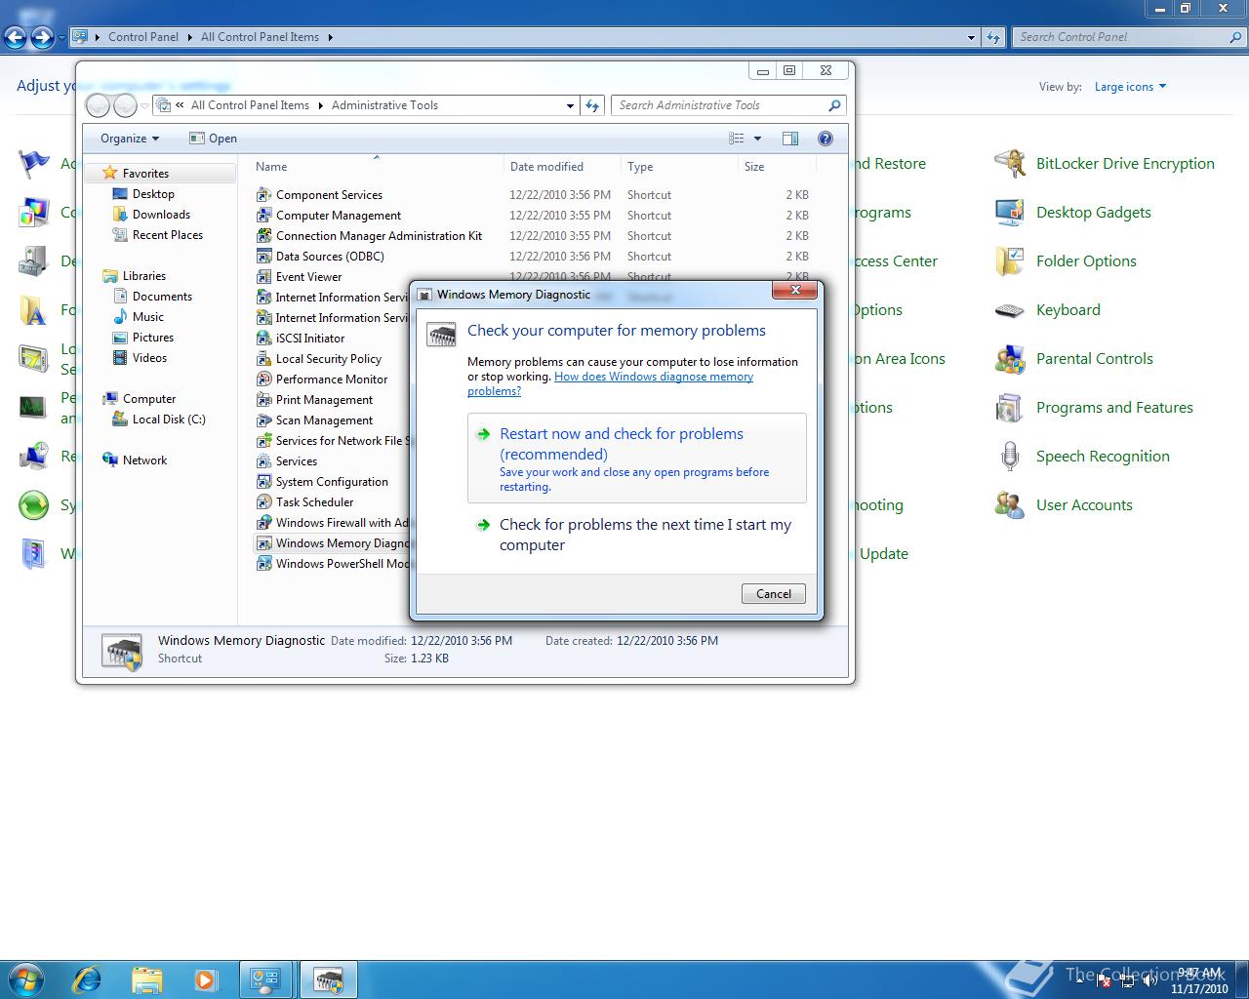Click the BitLocker Drive Encryption icon

pyautogui.click(x=1010, y=164)
